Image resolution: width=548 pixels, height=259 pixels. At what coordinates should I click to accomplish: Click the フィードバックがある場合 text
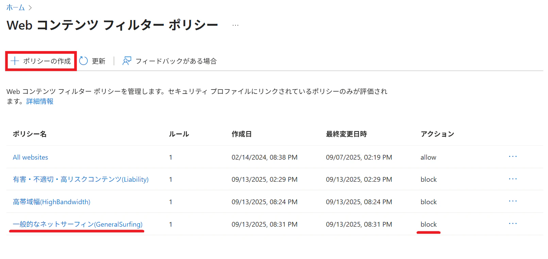pos(176,61)
